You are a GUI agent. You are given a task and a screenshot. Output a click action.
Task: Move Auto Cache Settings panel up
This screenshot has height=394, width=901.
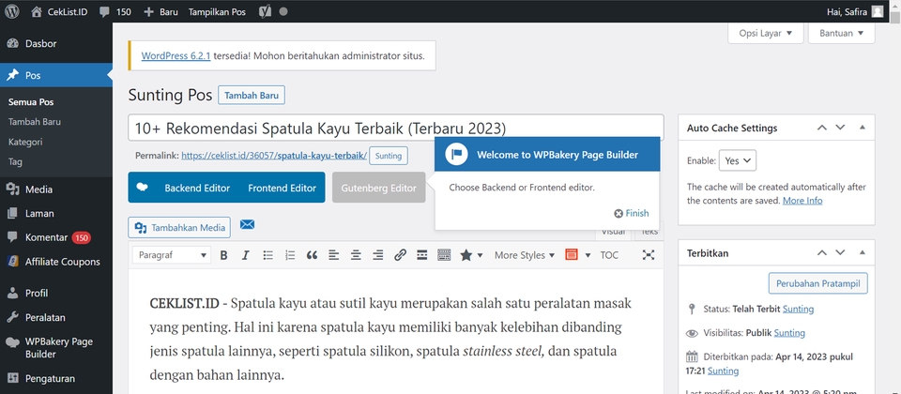[822, 128]
